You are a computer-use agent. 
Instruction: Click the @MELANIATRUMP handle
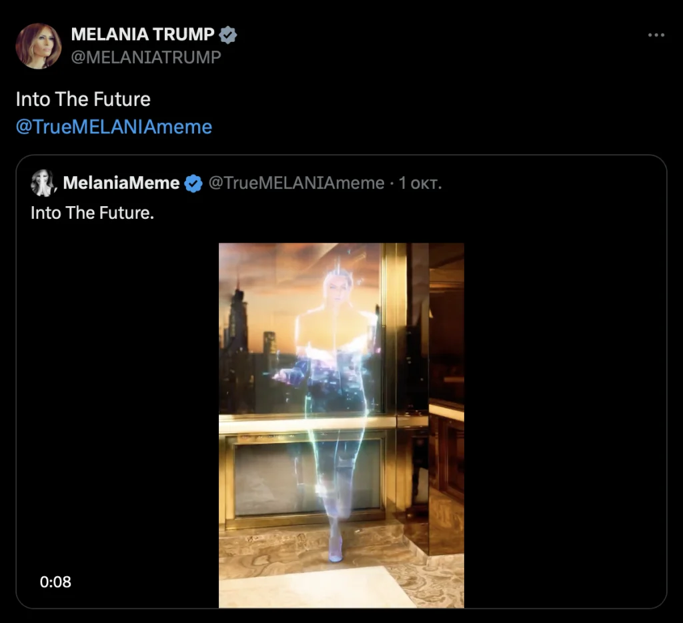(x=145, y=57)
